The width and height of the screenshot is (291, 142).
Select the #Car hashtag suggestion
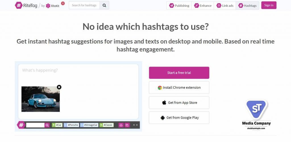click(57, 125)
